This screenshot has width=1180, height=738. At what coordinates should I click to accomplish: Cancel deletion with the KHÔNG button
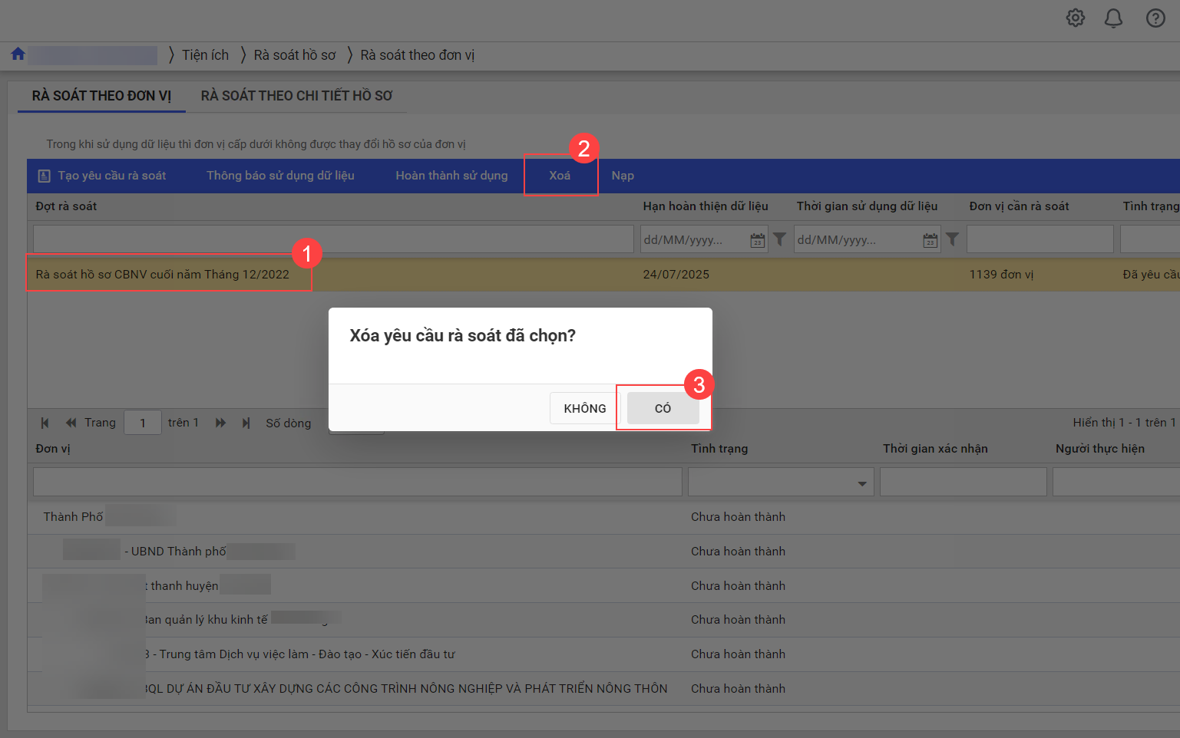click(584, 408)
